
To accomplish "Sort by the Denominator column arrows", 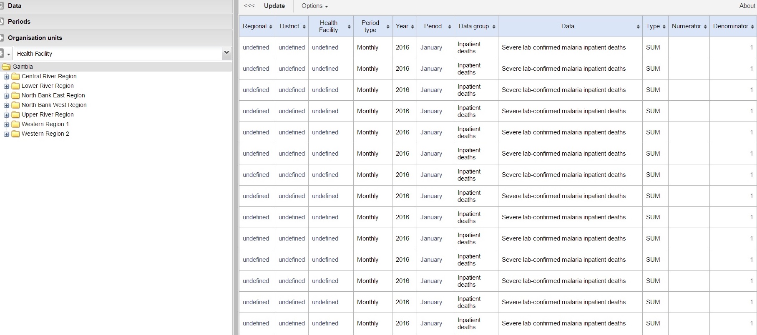I will coord(752,27).
